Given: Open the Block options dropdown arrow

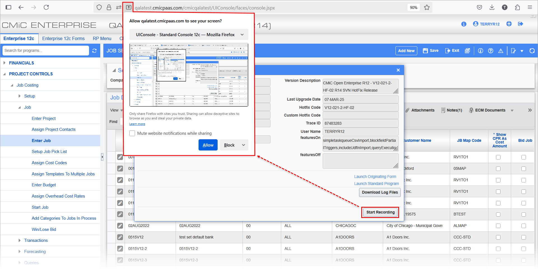Looking at the screenshot, I should [243, 145].
